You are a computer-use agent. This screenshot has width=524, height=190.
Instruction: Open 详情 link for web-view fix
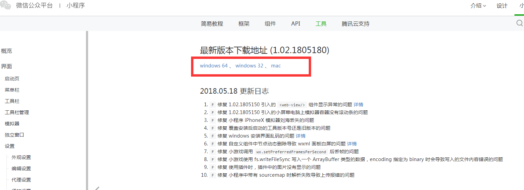coord(358,105)
